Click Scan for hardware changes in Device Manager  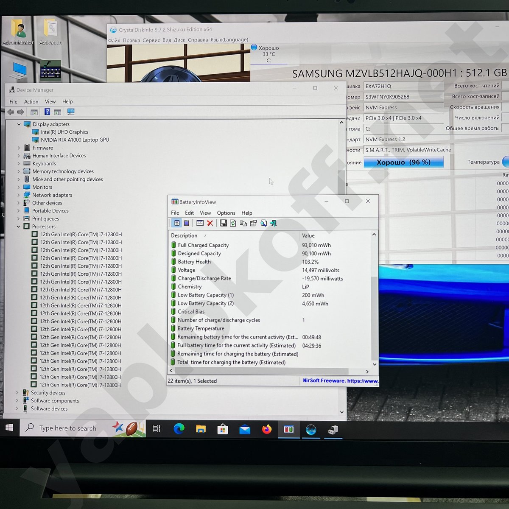71,112
